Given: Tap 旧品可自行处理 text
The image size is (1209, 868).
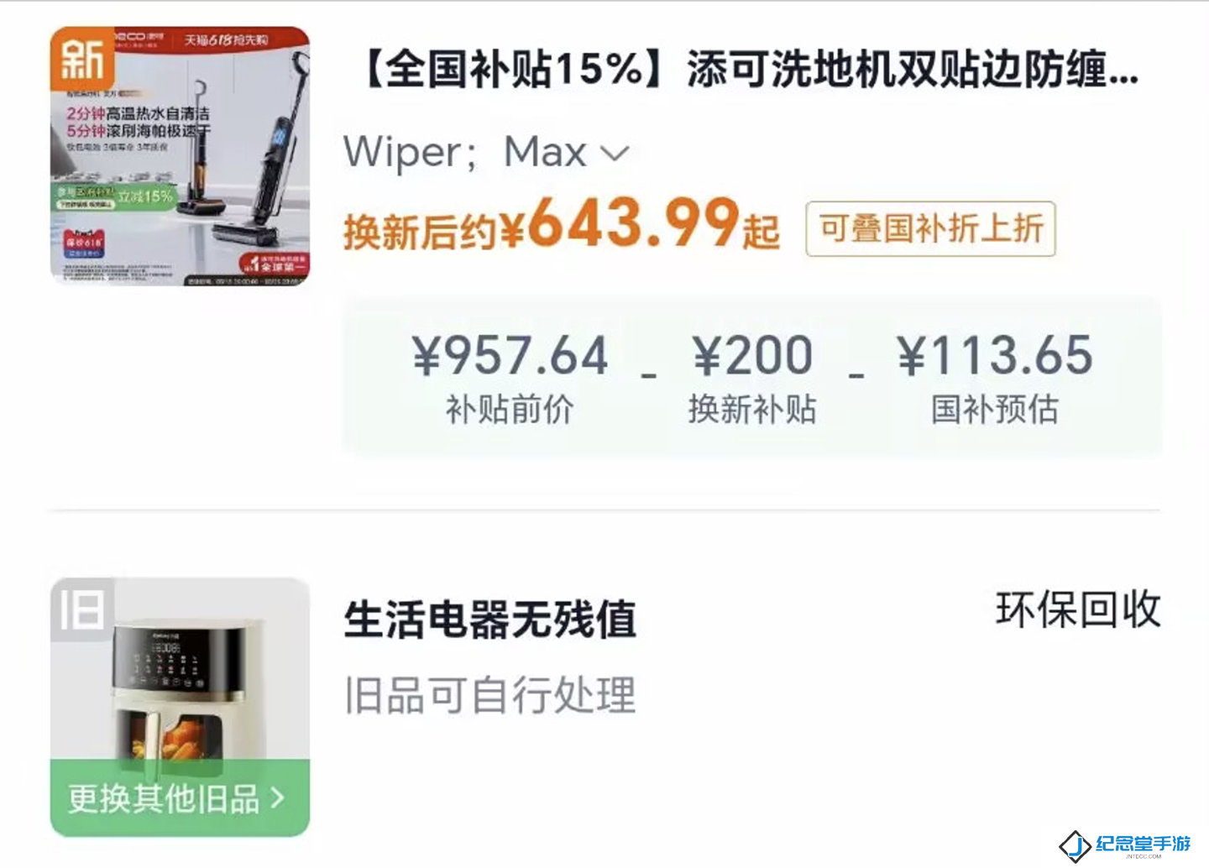Looking at the screenshot, I should tap(489, 696).
